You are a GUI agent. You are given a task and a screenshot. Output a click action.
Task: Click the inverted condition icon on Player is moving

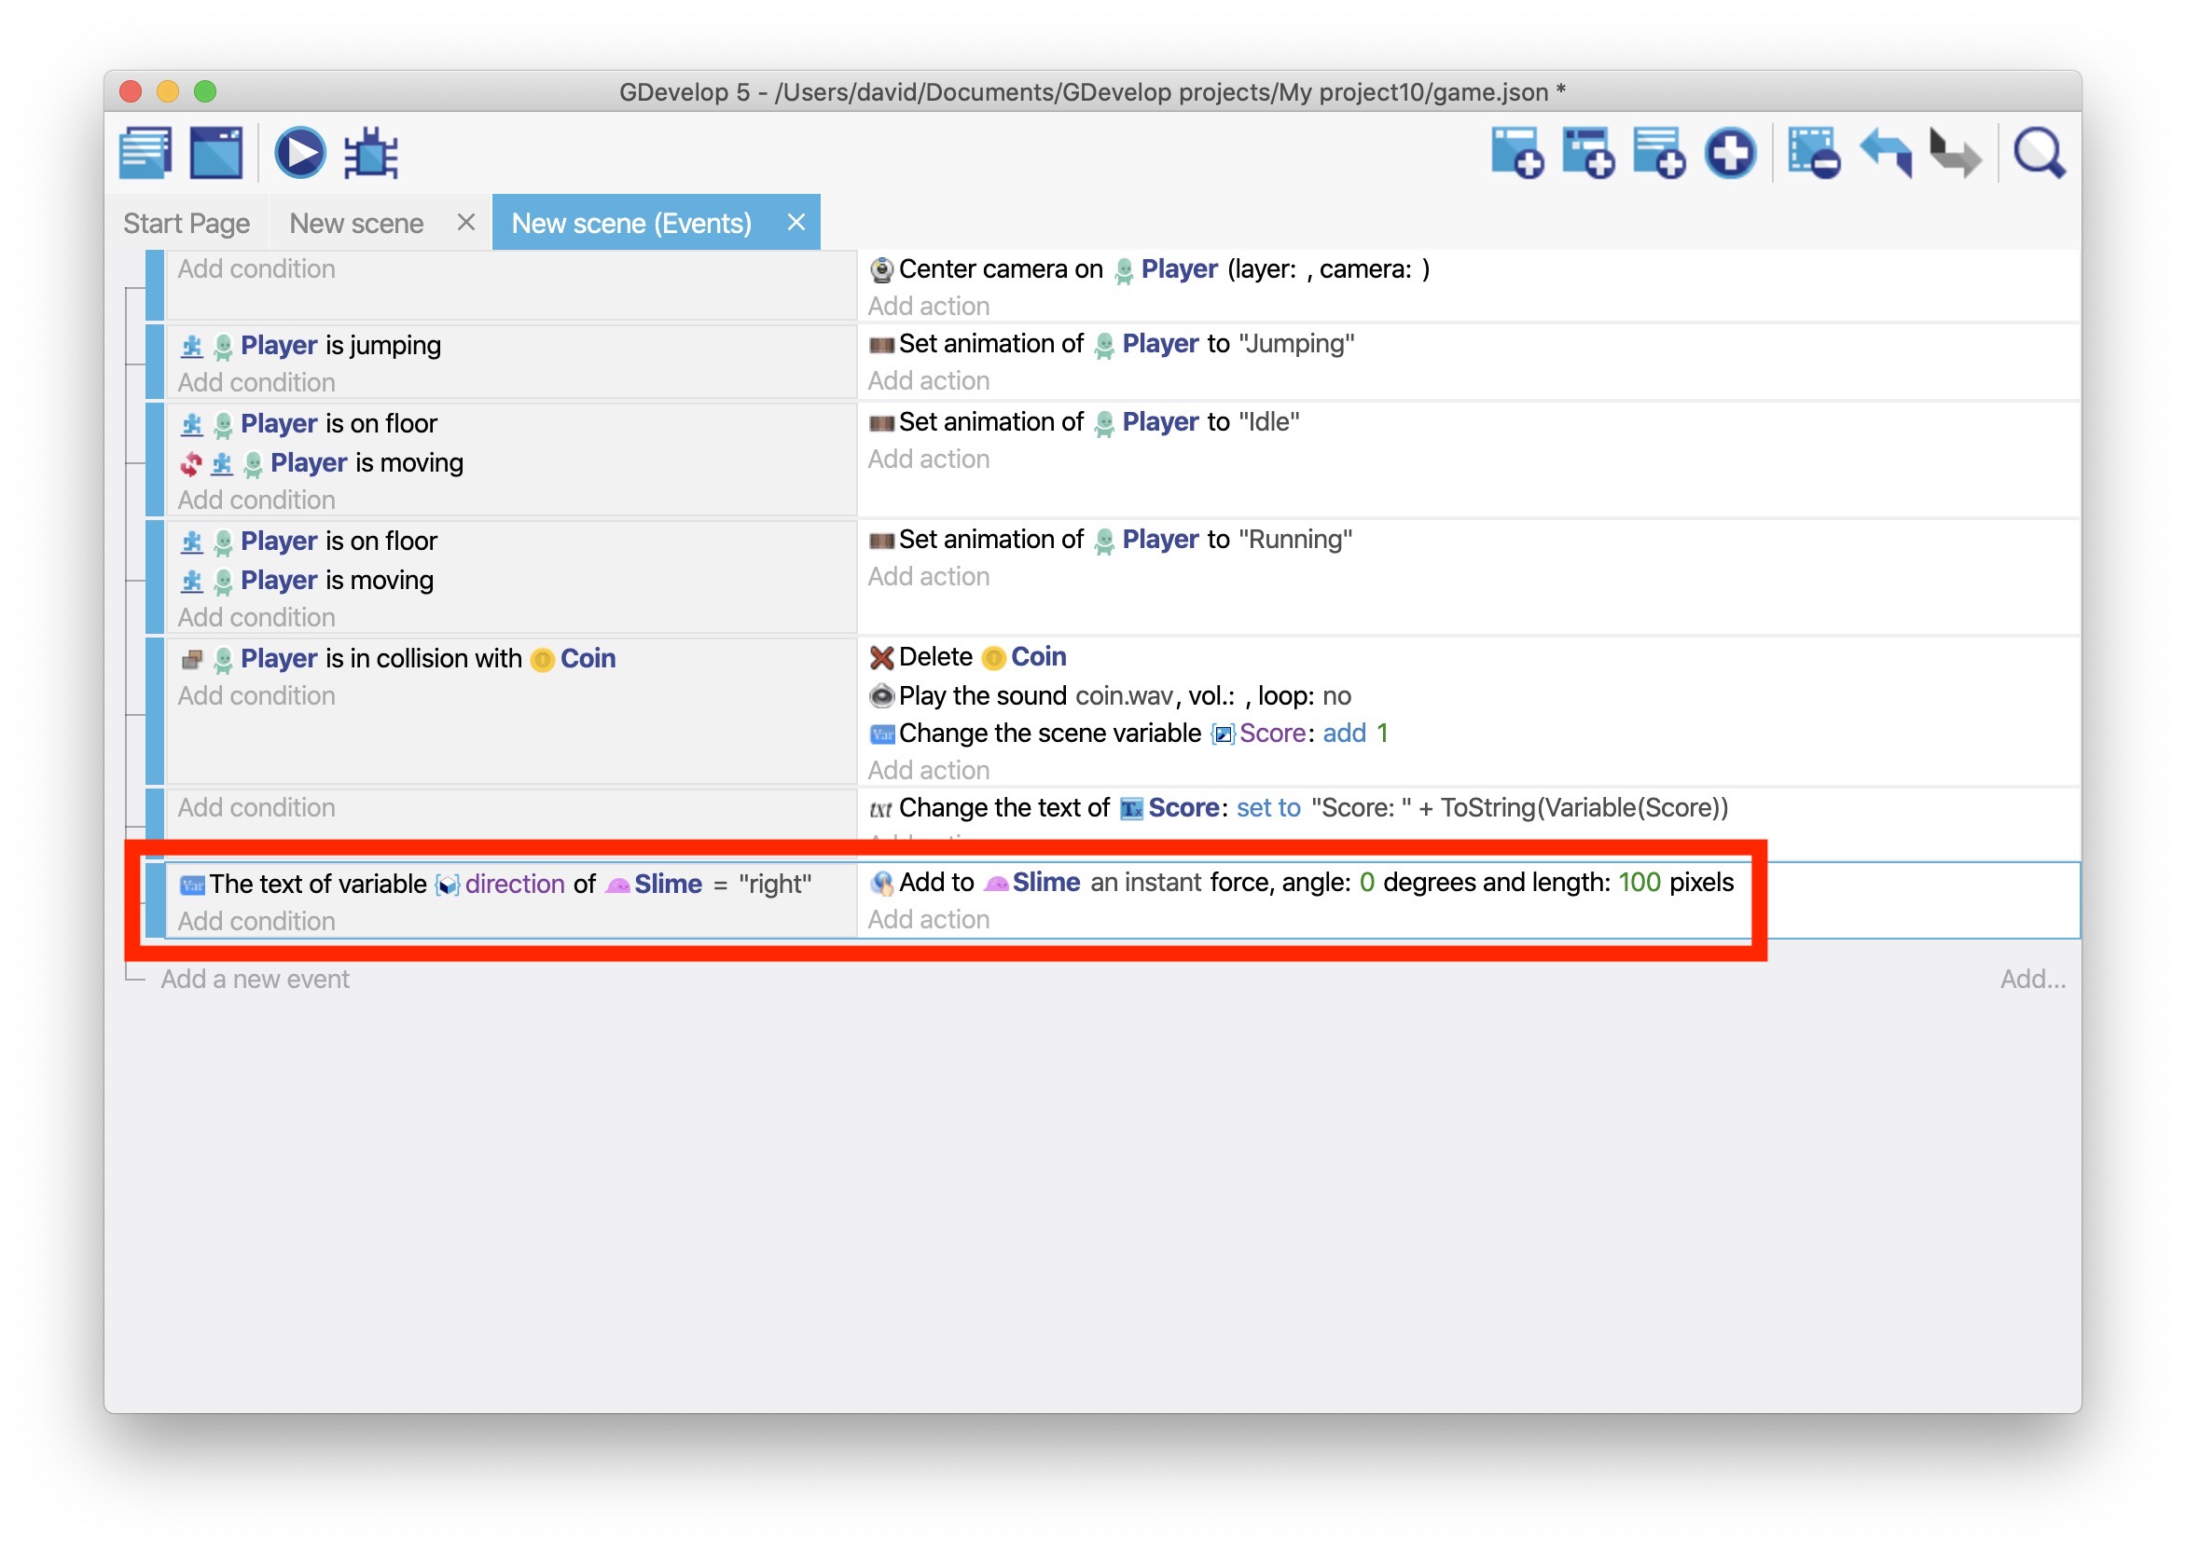click(191, 463)
